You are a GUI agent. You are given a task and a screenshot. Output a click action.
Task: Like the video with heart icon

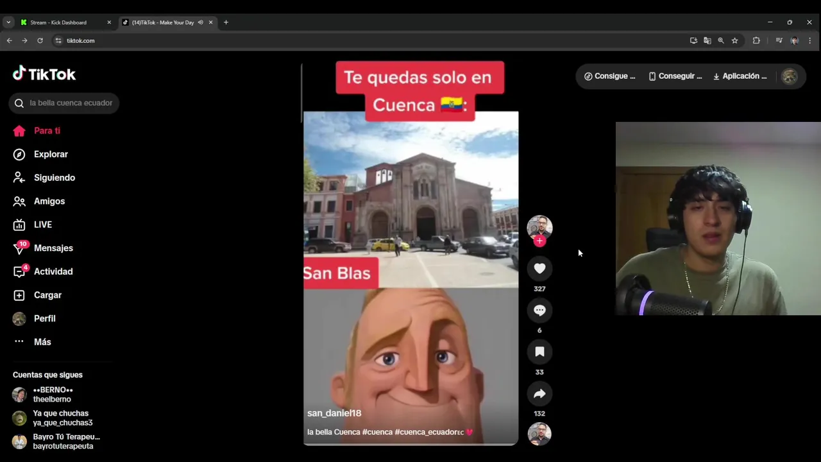click(539, 269)
